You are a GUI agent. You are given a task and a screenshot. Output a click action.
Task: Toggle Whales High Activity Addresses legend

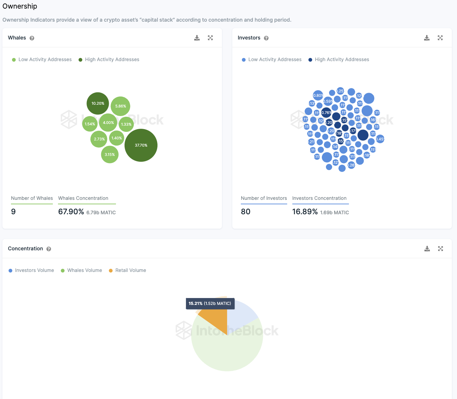(x=109, y=59)
